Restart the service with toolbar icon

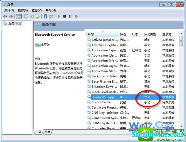coord(76,16)
